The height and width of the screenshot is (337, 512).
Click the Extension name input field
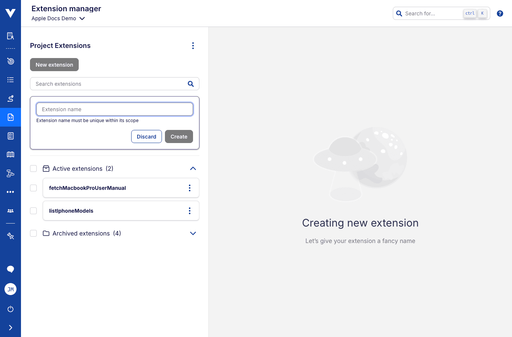(114, 109)
